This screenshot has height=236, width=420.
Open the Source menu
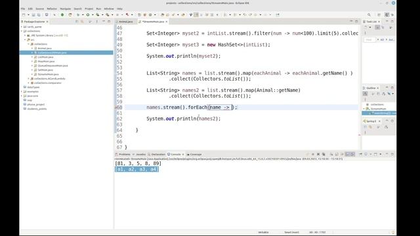39,9
